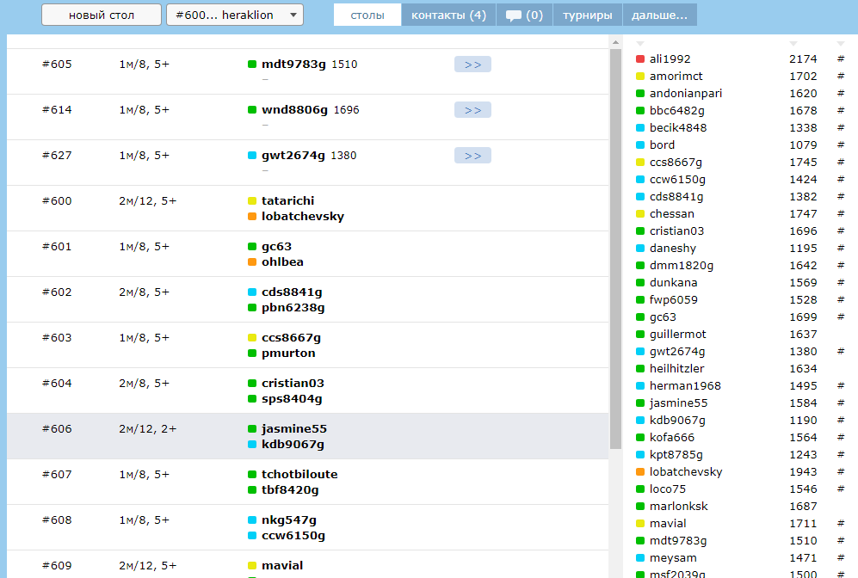Select table row #604
858x578 pixels.
(x=307, y=390)
